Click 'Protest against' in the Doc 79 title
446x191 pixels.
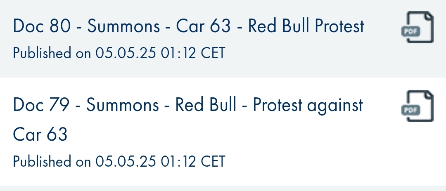click(x=308, y=106)
